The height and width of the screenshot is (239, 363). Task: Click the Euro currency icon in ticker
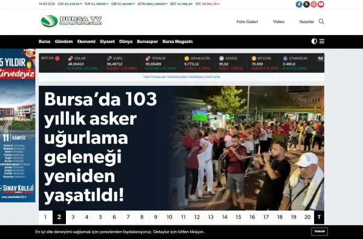click(x=110, y=58)
